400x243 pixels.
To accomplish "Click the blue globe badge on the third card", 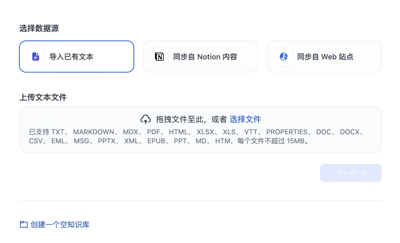I will pos(283,57).
